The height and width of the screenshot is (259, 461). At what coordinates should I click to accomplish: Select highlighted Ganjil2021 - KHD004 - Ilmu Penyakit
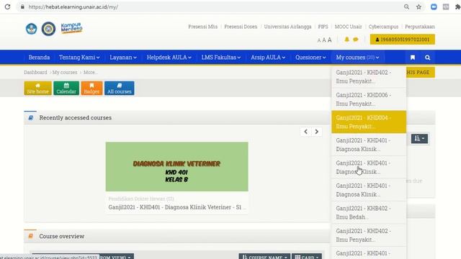pyautogui.click(x=369, y=122)
